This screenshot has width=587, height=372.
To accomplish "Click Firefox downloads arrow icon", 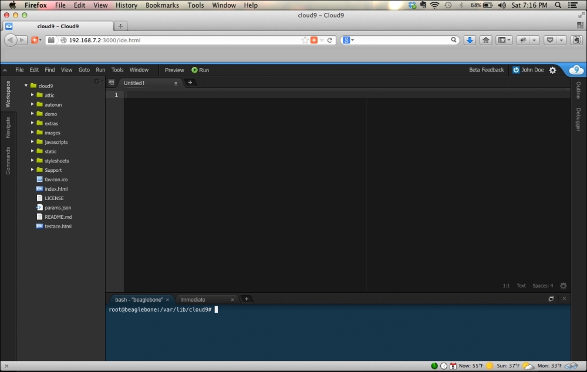I will pos(470,40).
